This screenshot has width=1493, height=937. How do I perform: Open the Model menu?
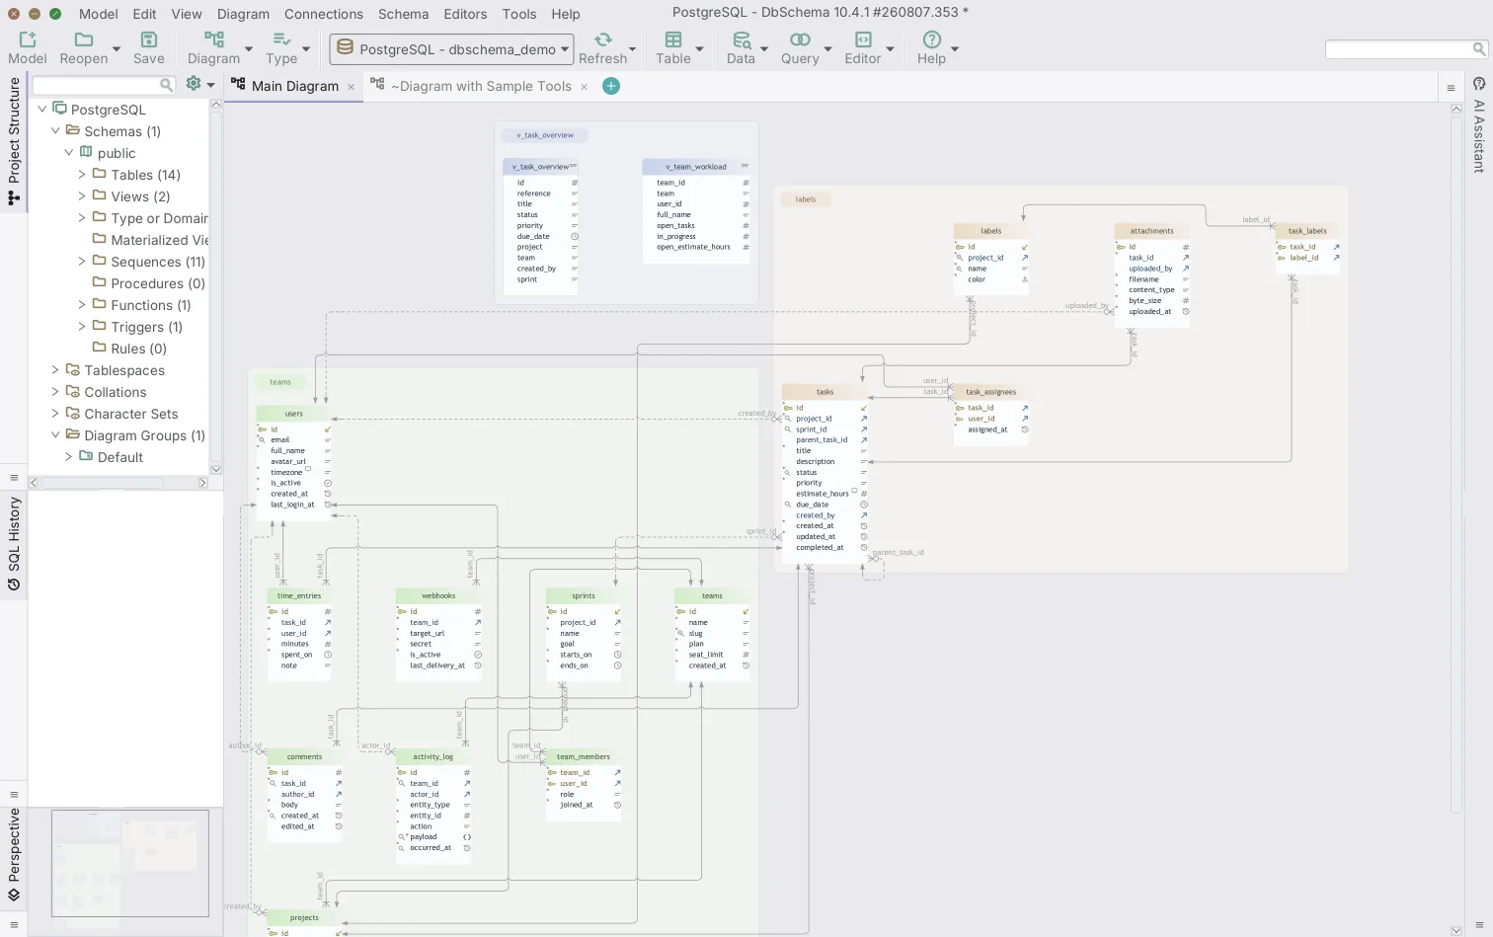pos(99,14)
